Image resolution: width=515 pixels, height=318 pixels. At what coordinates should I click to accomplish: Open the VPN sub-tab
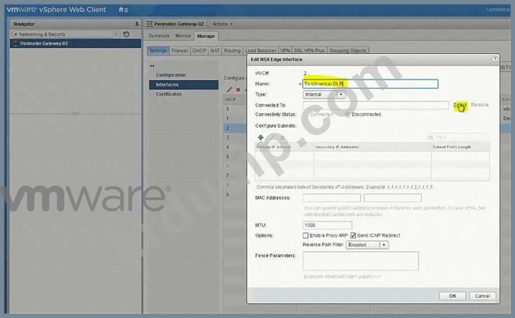pyautogui.click(x=285, y=51)
